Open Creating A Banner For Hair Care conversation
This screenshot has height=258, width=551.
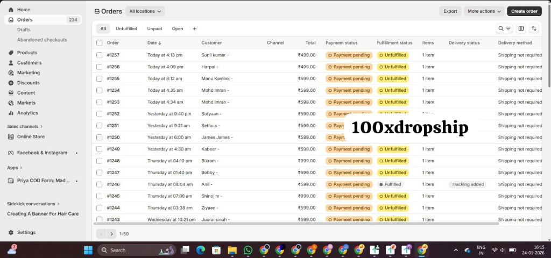43,214
